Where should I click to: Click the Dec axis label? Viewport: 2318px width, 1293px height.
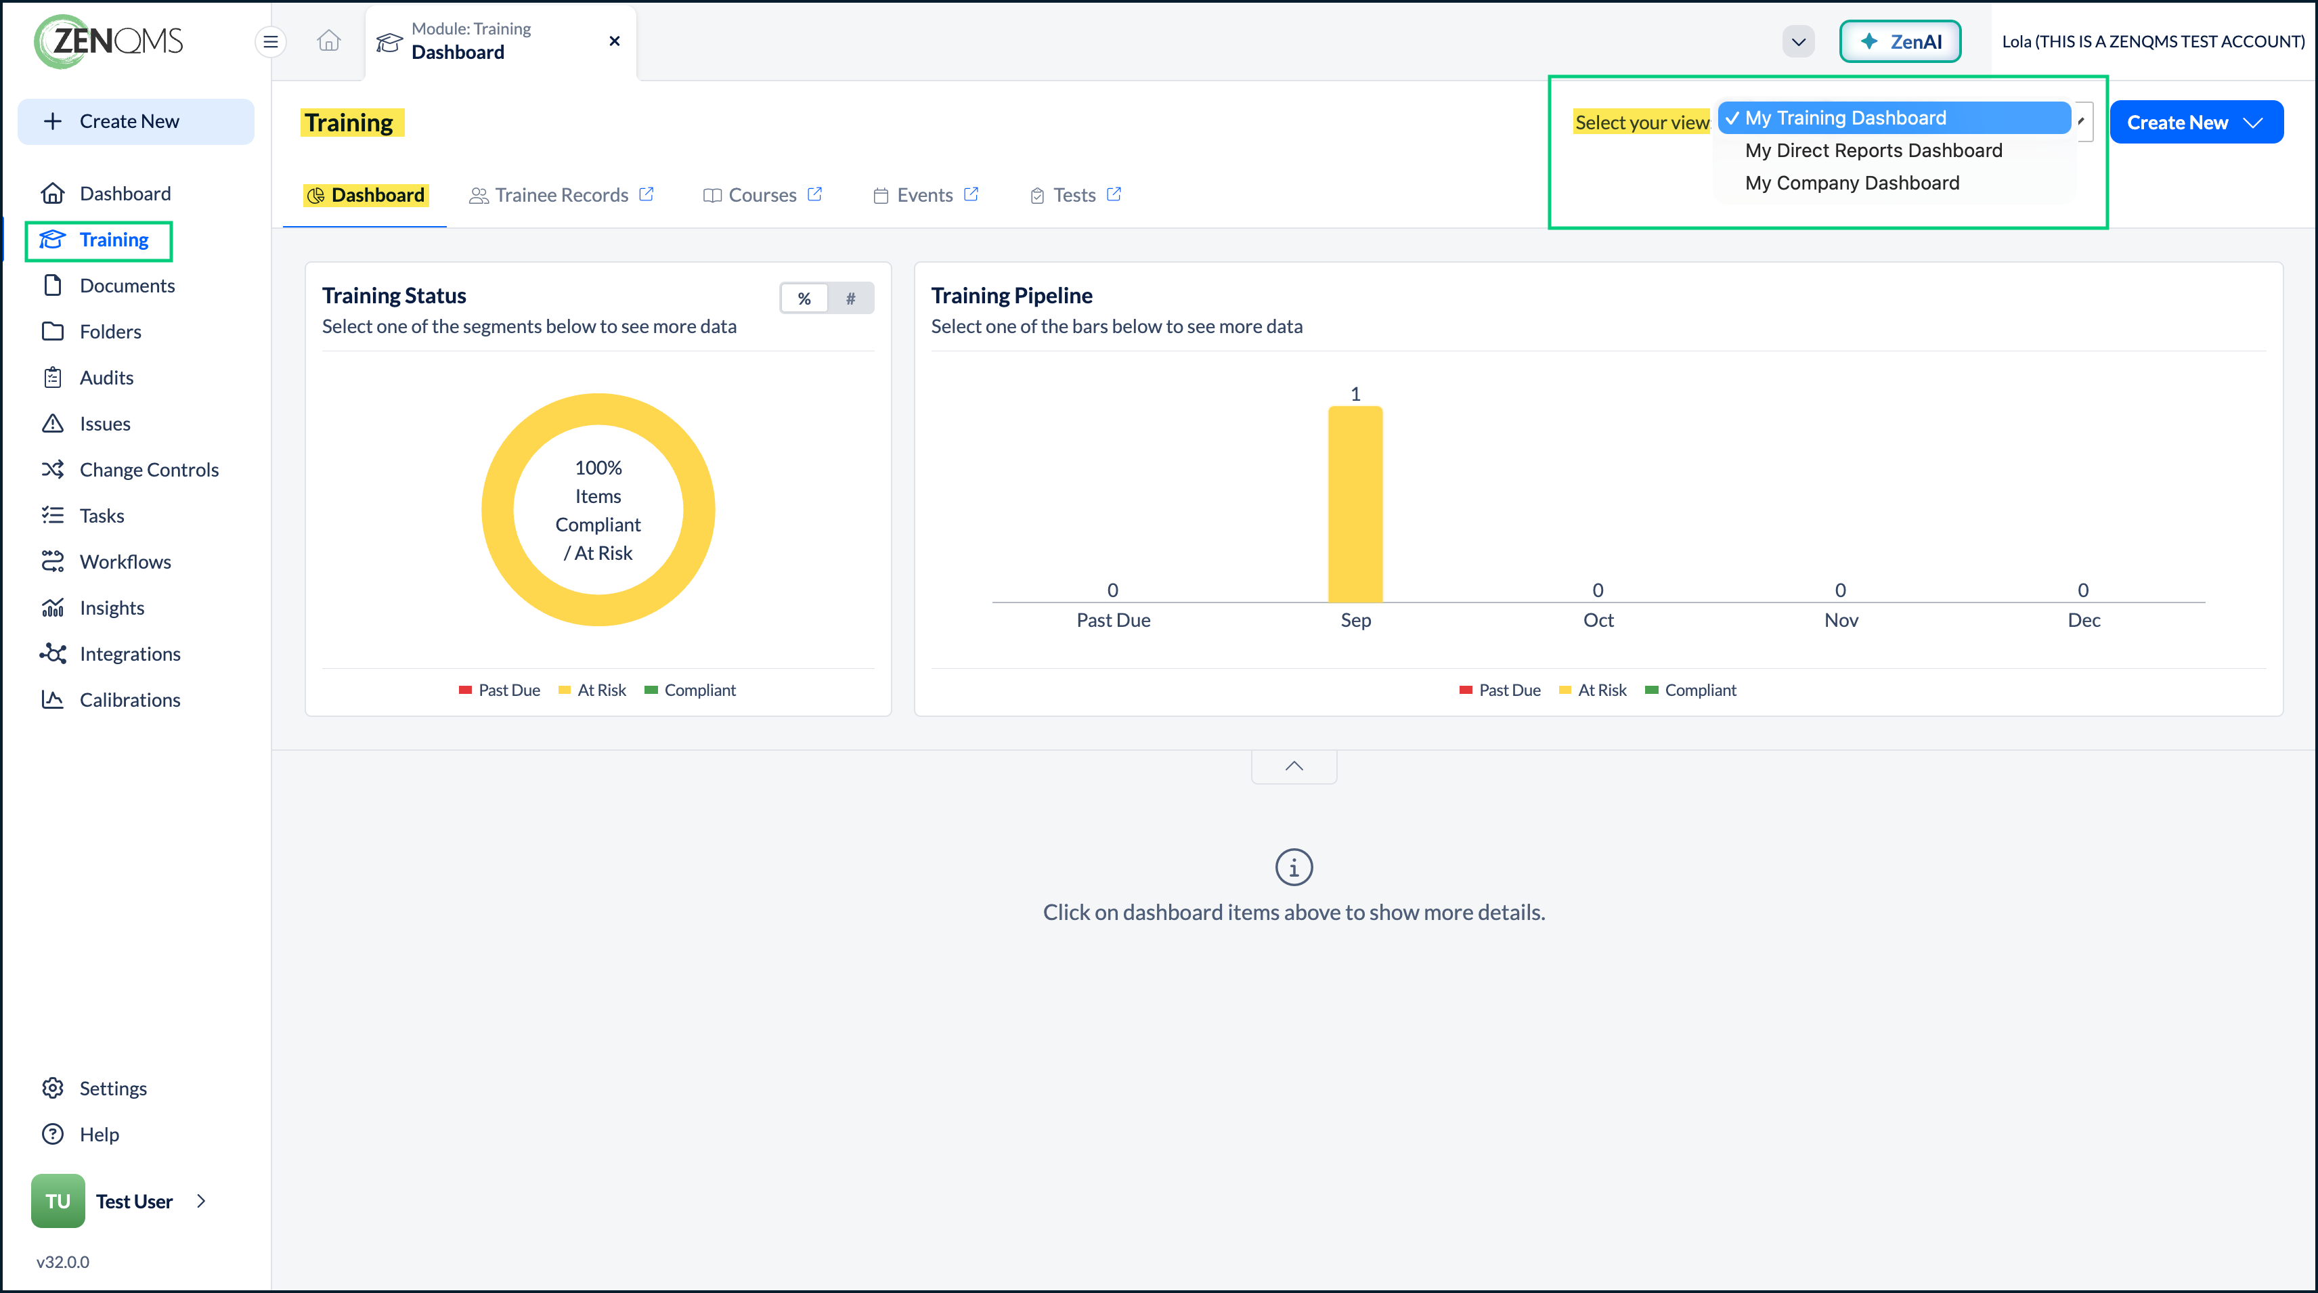2084,620
